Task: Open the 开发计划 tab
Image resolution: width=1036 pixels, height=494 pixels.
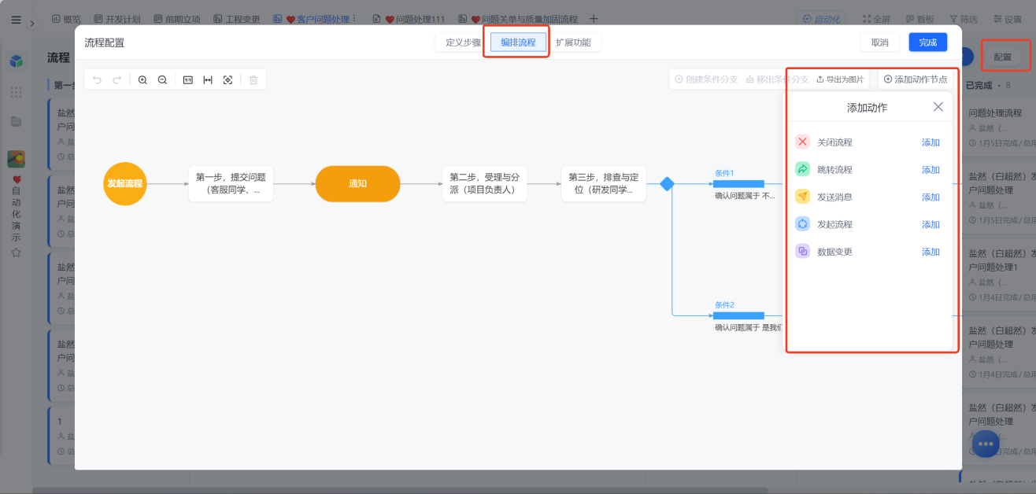Action: coord(119,19)
